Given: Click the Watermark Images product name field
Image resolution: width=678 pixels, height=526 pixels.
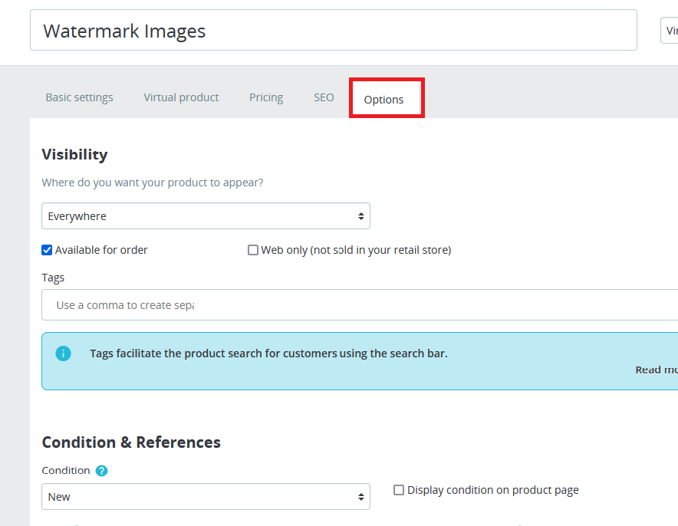Looking at the screenshot, I should coord(333,31).
